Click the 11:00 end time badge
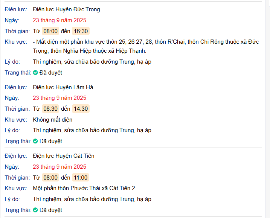The height and width of the screenshot is (218, 270). pos(81,178)
